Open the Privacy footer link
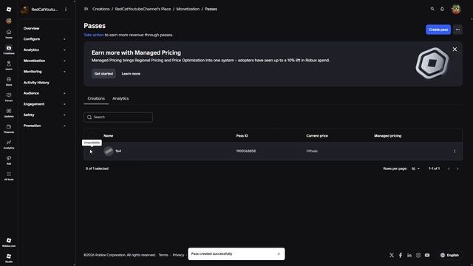473x266 pixels. [178, 255]
